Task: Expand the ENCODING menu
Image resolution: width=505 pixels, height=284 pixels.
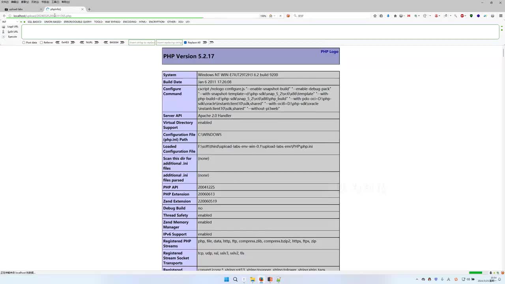Action: click(130, 22)
